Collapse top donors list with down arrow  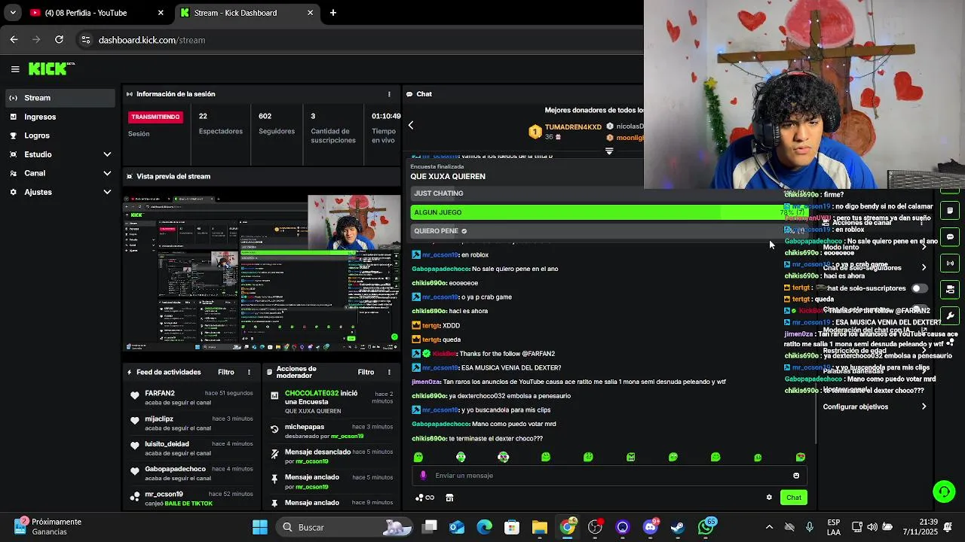point(609,151)
